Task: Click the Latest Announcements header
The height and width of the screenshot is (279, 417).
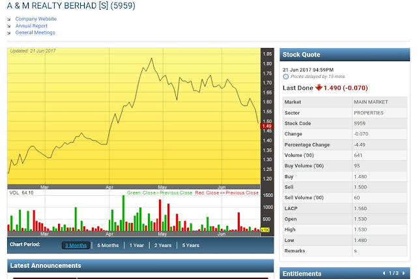Action: tap(141, 266)
